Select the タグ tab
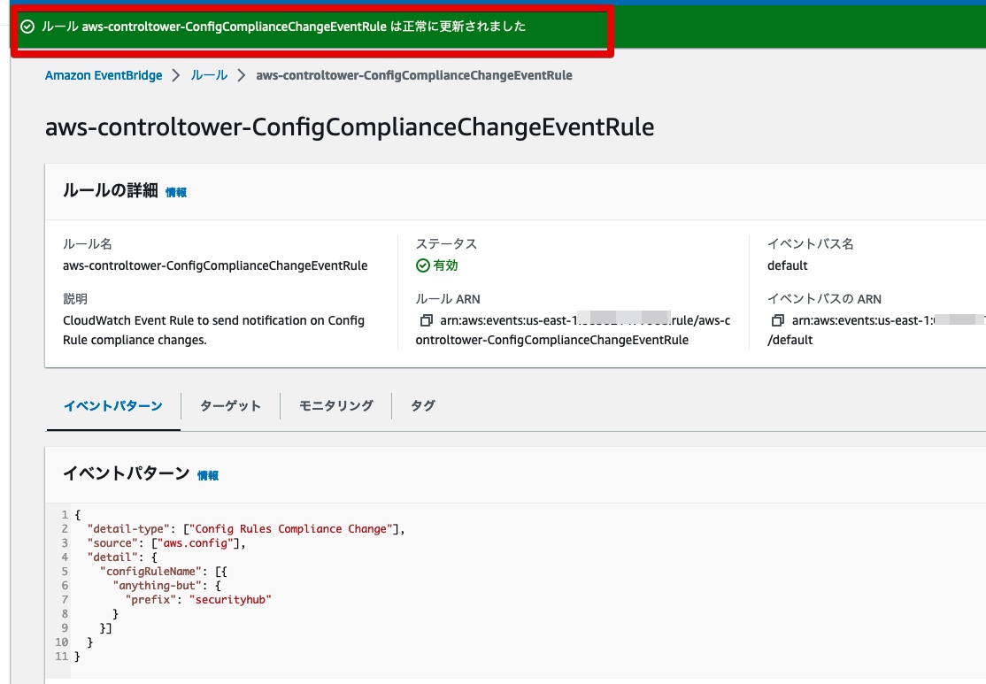The image size is (986, 684). tap(422, 406)
